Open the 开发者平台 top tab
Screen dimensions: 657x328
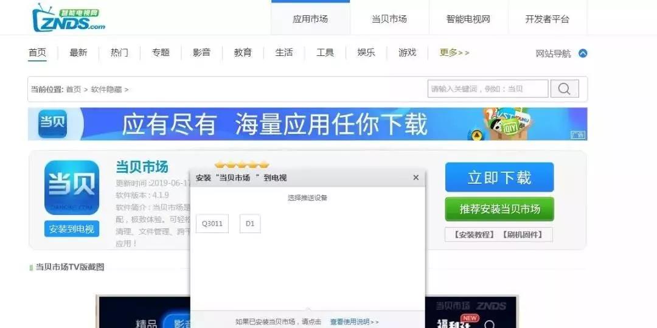[x=547, y=19]
